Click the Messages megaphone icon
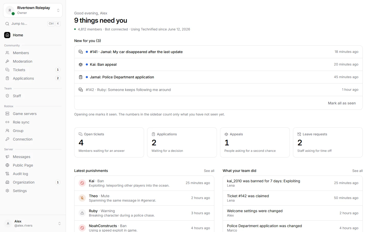Image resolution: width=371 pixels, height=232 pixels. click(x=7, y=157)
